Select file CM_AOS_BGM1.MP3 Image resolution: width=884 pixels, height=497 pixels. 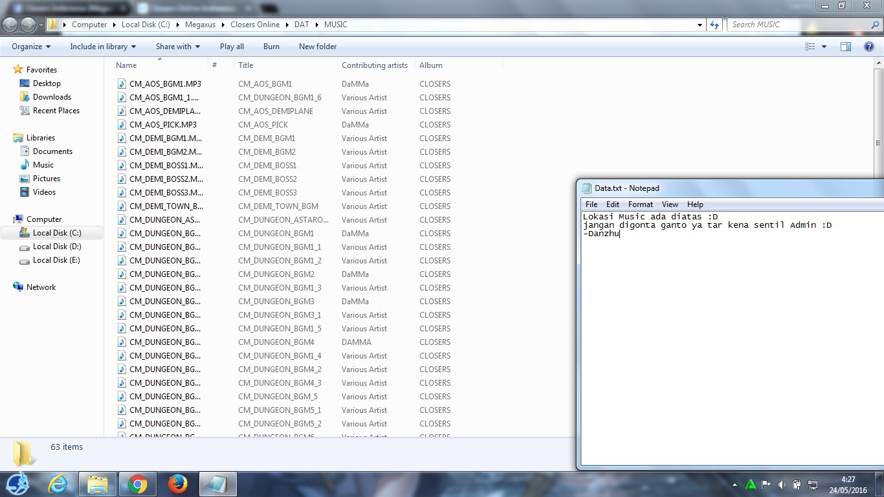[x=165, y=84]
